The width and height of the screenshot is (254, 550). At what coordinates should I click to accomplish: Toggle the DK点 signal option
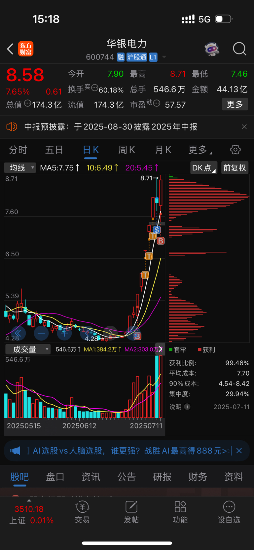204,168
